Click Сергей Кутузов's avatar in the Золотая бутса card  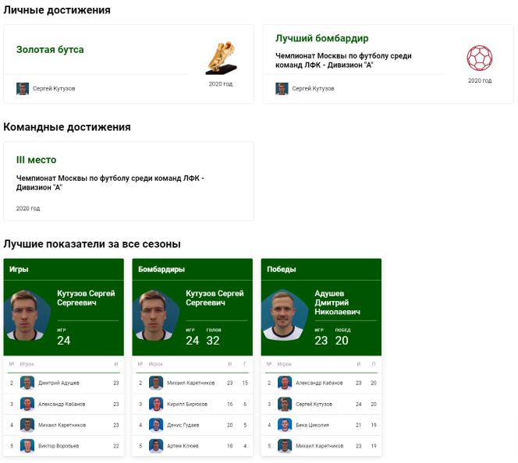pos(23,89)
